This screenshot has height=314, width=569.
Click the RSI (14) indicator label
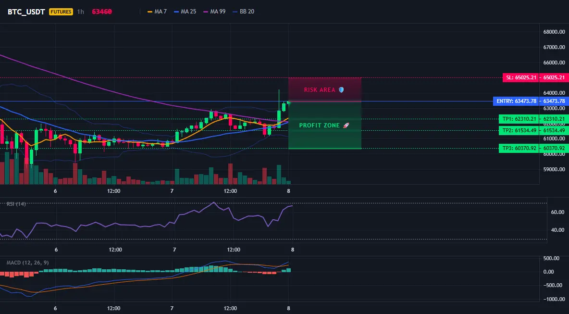(16, 204)
